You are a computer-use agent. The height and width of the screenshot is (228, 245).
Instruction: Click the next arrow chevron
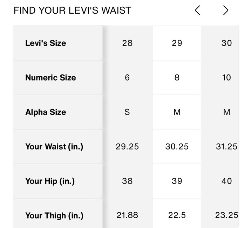point(226,10)
